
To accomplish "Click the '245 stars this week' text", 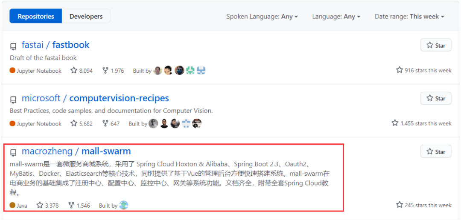I will coord(428,205).
